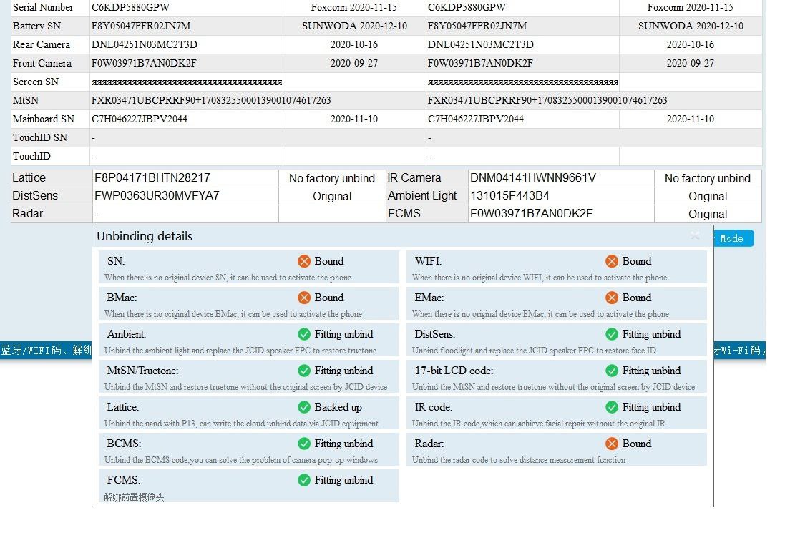Screen dimensions: 790x538
Task: Click the Serial Number row label
Action: click(x=44, y=7)
